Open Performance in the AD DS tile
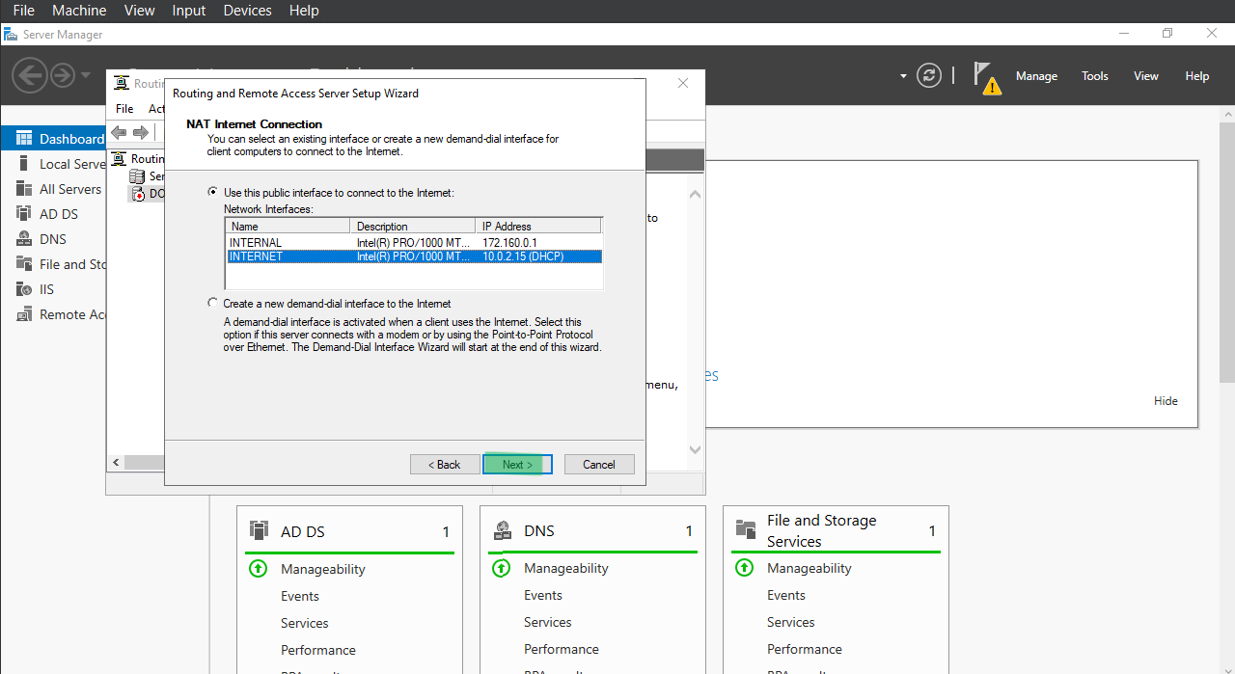The height and width of the screenshot is (674, 1235). [x=318, y=650]
